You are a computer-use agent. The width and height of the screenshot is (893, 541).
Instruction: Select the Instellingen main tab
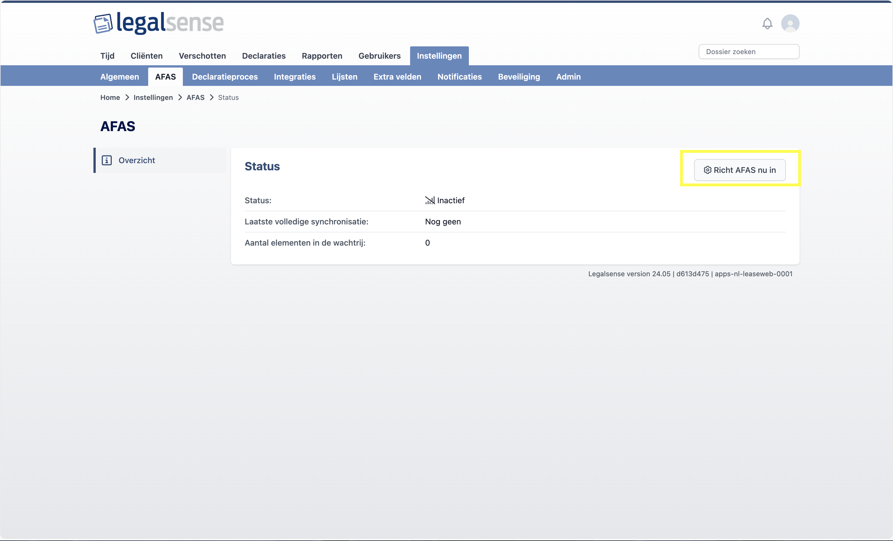tap(439, 56)
